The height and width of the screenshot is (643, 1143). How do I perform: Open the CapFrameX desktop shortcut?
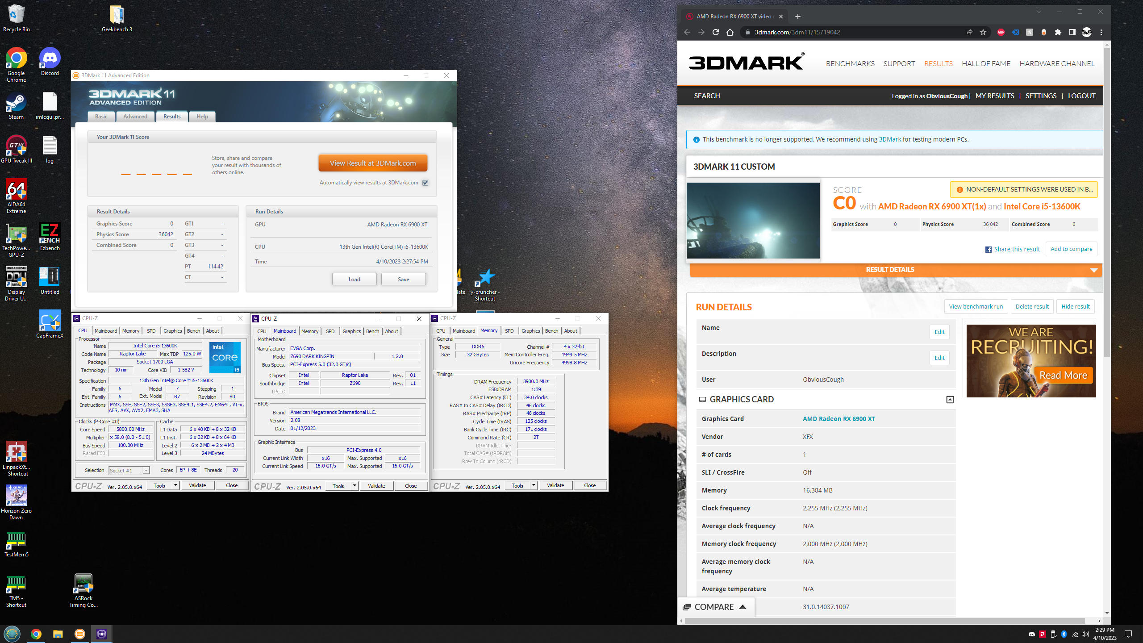[50, 324]
